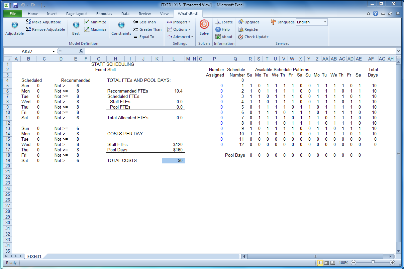Switch to Page Break Preview view
Viewport: 404px width, 269px height.
333,263
